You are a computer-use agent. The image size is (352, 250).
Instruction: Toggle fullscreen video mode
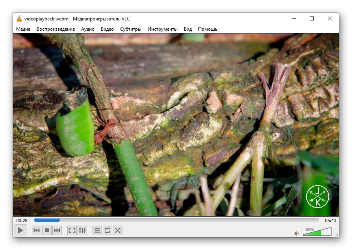tap(72, 230)
